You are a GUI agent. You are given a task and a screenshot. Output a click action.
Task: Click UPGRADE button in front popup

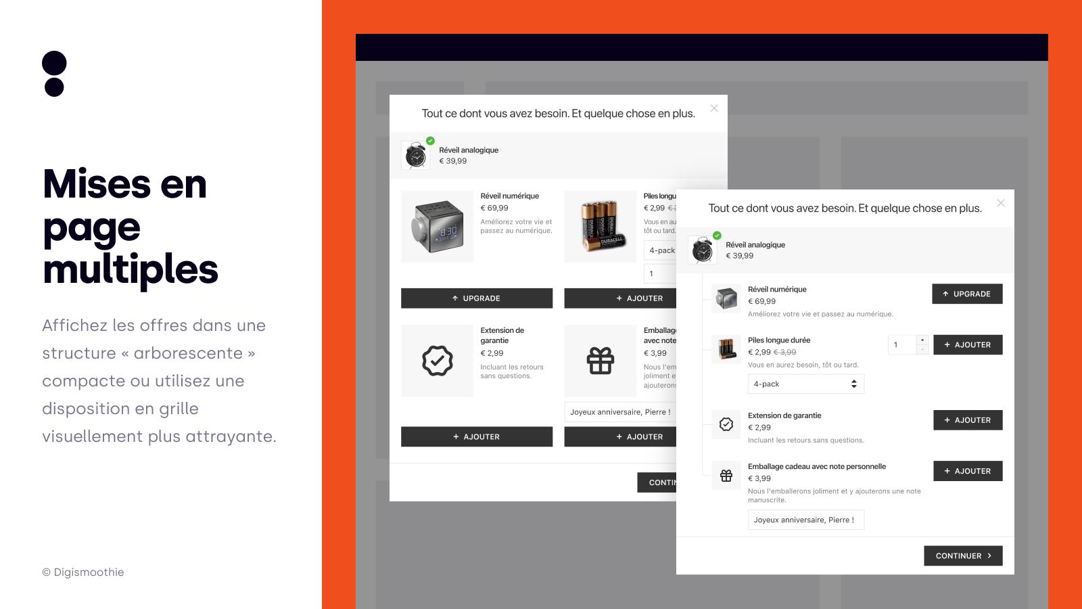(x=967, y=294)
